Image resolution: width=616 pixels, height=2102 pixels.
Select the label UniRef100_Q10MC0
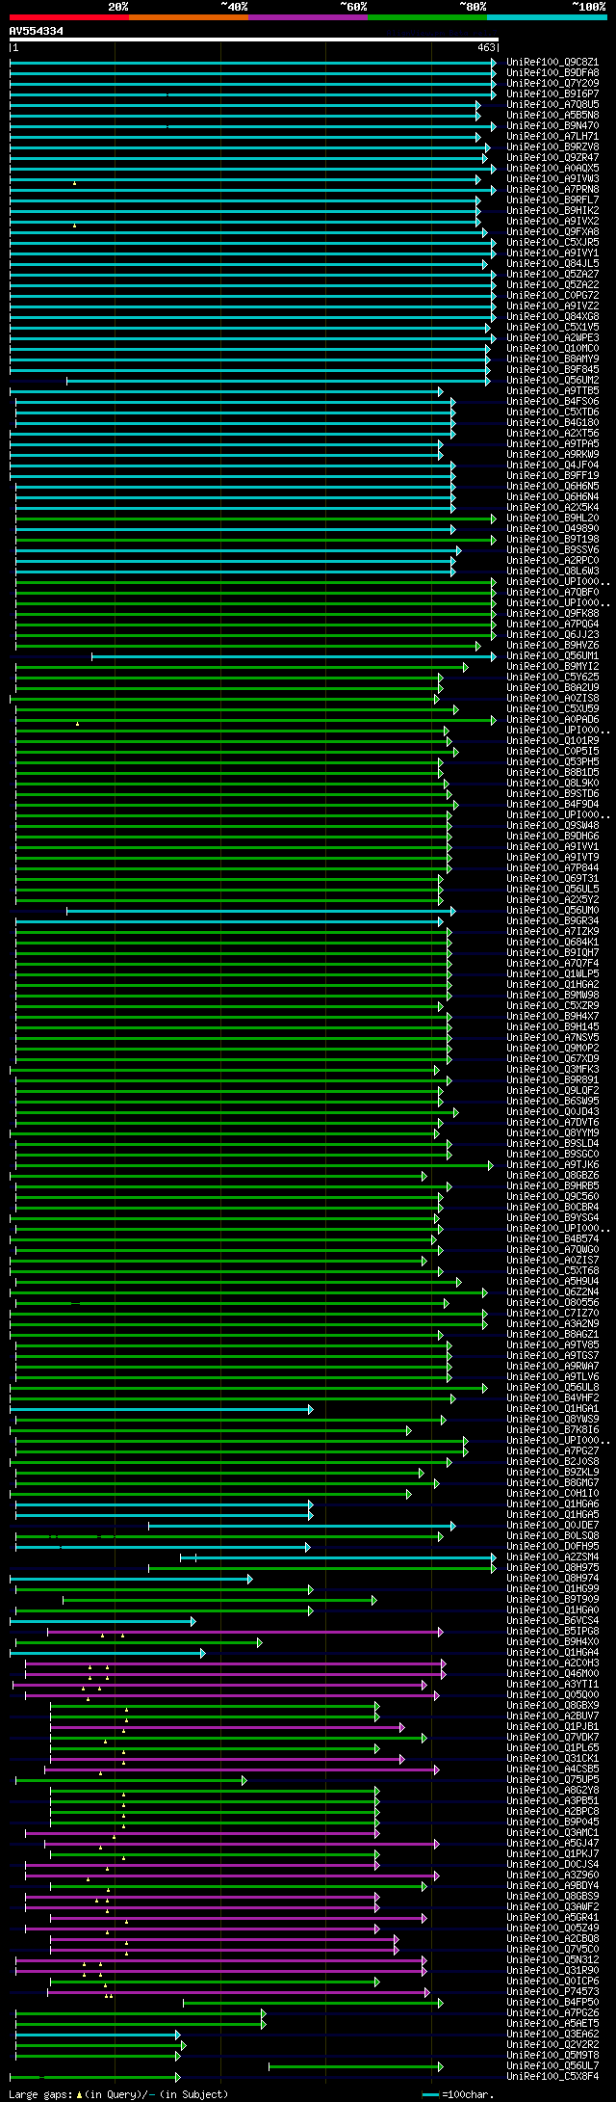[x=552, y=349]
